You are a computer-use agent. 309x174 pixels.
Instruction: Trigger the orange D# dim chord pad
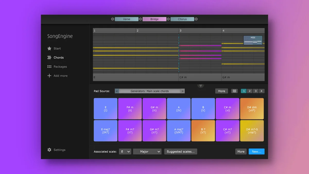252,109
